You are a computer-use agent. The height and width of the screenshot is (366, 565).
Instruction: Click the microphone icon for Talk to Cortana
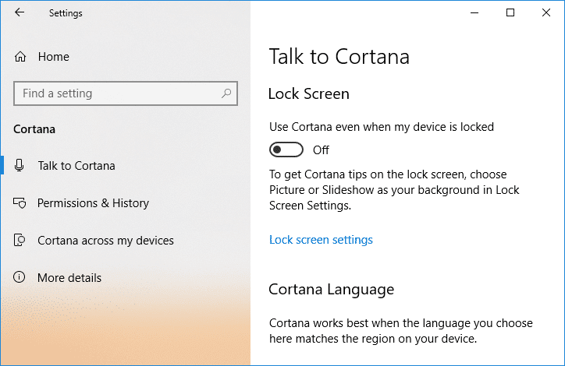point(19,165)
